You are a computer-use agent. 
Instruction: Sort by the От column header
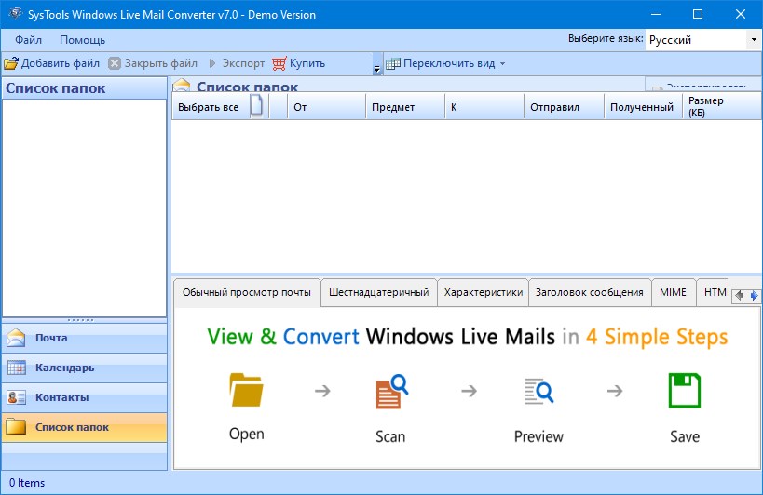326,107
